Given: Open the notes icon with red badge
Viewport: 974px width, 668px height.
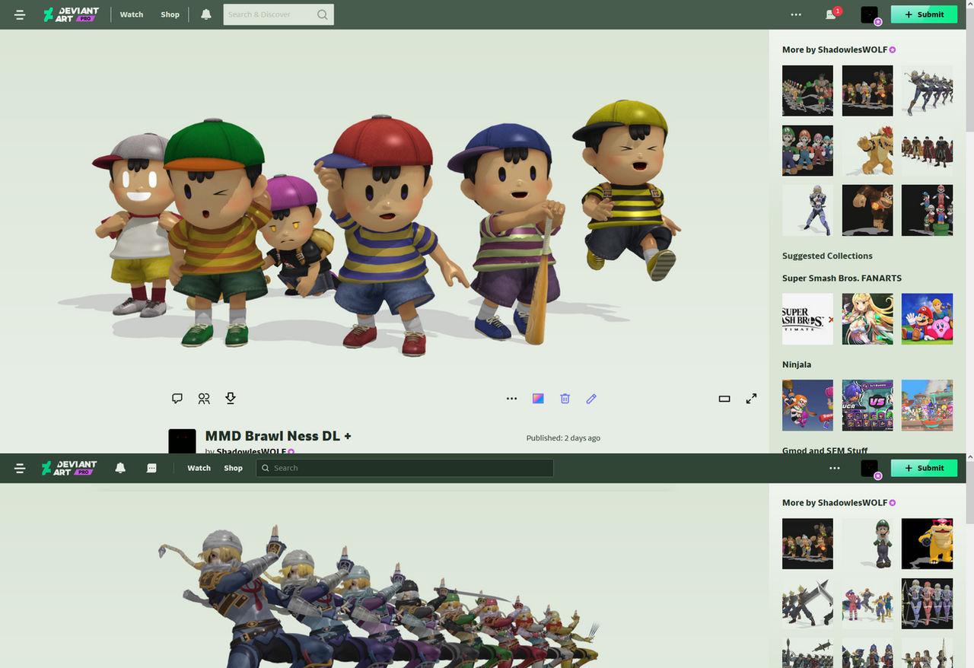Looking at the screenshot, I should tap(832, 14).
